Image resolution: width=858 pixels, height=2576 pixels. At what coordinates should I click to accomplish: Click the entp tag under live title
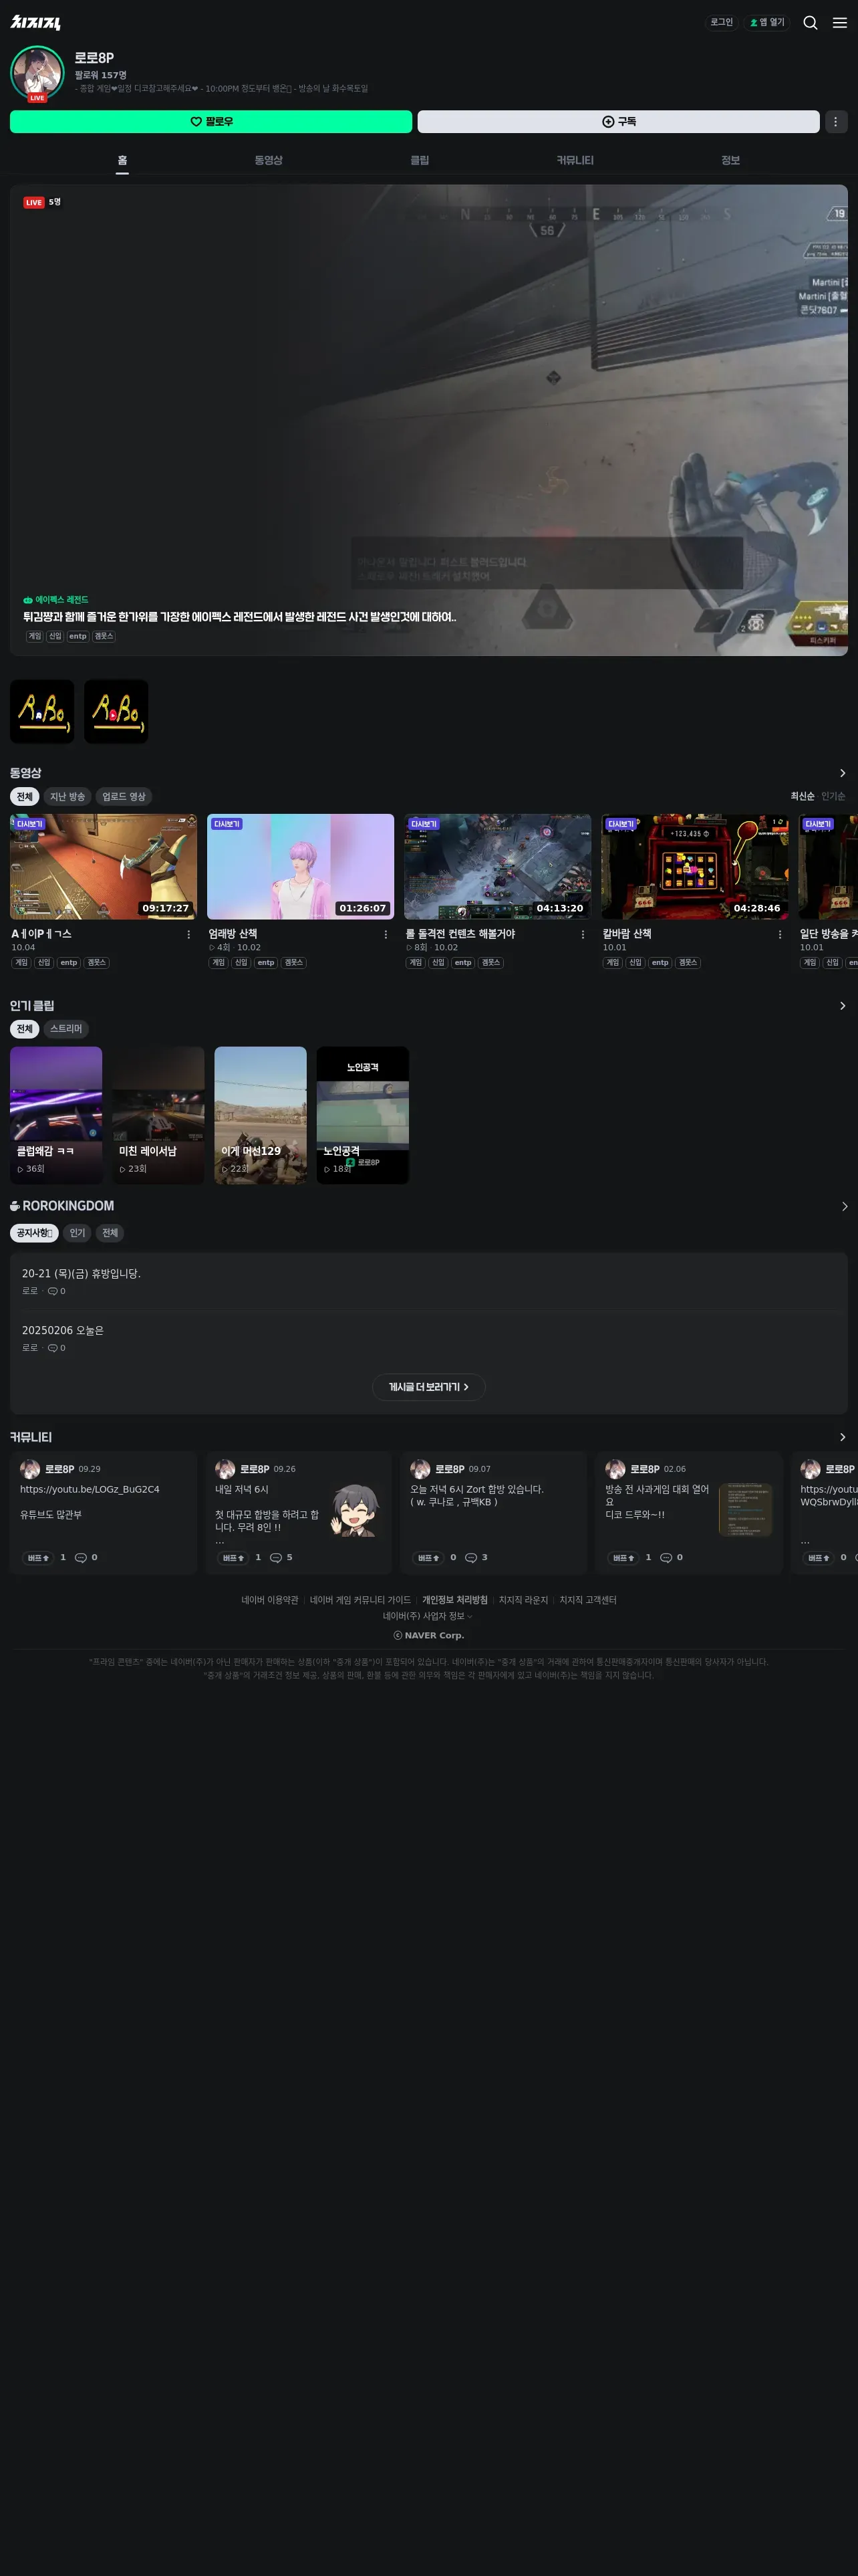[78, 636]
